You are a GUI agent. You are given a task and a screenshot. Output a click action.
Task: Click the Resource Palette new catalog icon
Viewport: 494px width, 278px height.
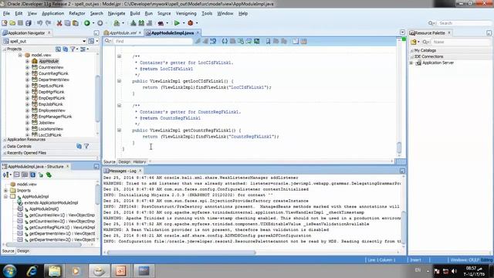414,42
